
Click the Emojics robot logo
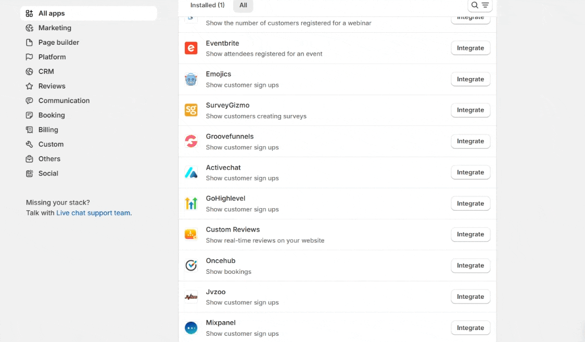pos(191,79)
